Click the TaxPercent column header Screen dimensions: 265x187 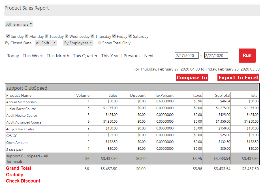164,95
